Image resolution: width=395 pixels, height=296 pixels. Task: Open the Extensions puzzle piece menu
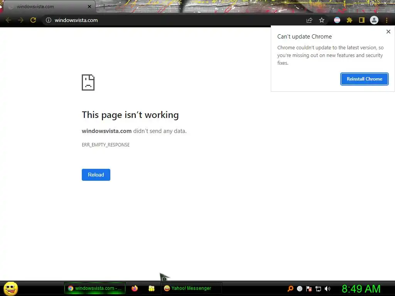[349, 20]
